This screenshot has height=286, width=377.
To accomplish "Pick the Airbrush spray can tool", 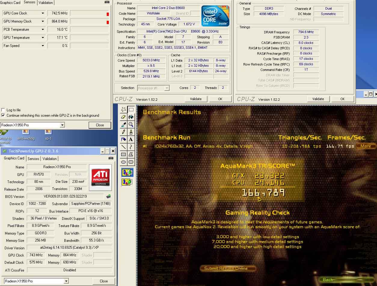I will 123,139.
